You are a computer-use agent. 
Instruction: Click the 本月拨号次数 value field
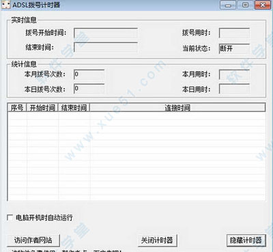coord(89,74)
